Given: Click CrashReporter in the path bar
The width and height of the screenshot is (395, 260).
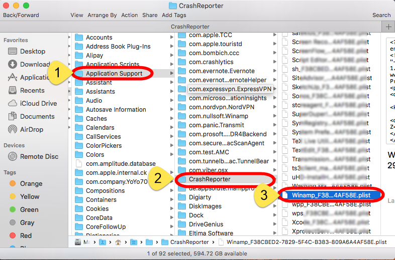Looking at the screenshot, I should (187, 242).
